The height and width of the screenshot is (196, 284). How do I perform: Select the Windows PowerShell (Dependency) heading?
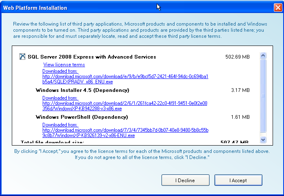pos(82,117)
